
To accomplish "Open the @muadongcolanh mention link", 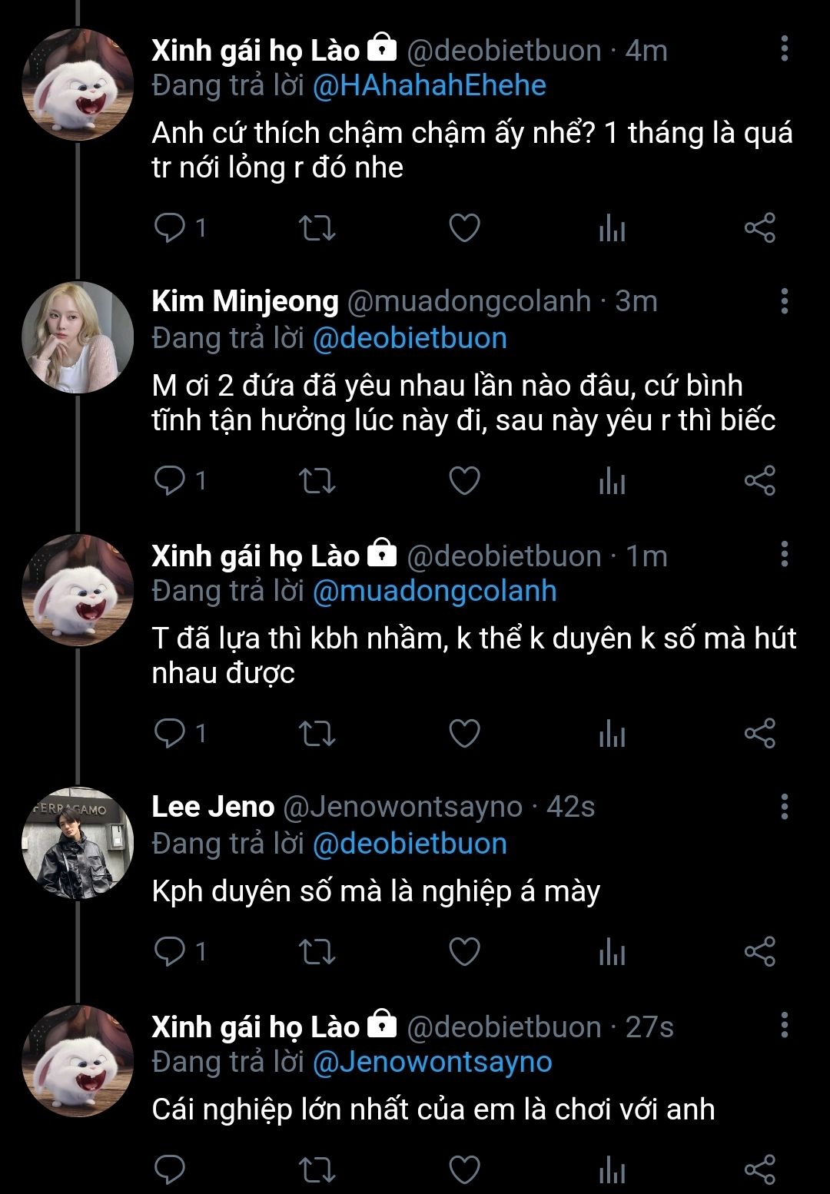I will pos(434,591).
